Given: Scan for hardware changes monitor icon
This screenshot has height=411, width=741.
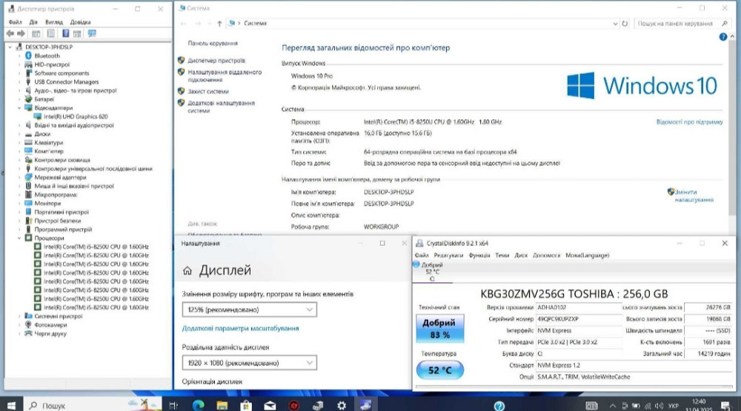Looking at the screenshot, I should pyautogui.click(x=92, y=33).
